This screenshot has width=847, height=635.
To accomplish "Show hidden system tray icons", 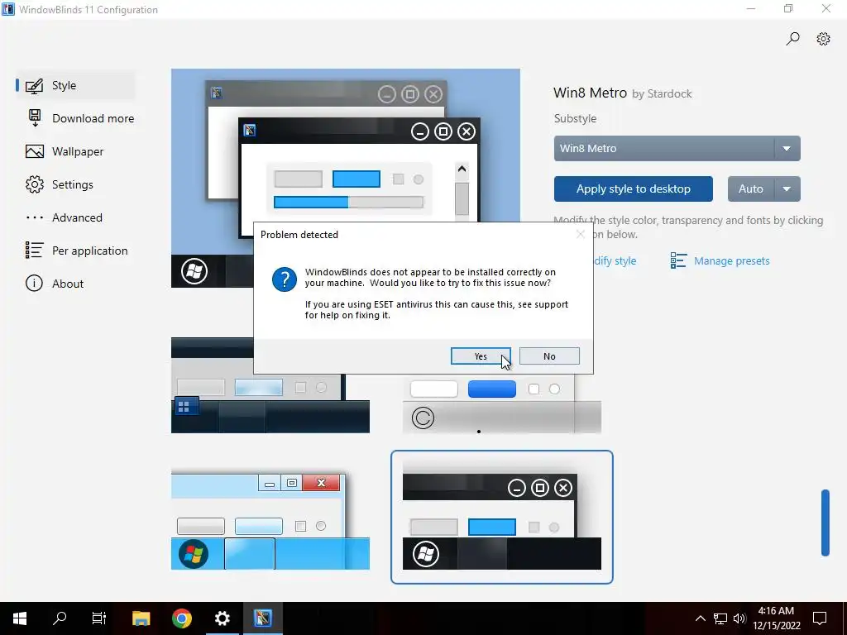I will pyautogui.click(x=700, y=618).
